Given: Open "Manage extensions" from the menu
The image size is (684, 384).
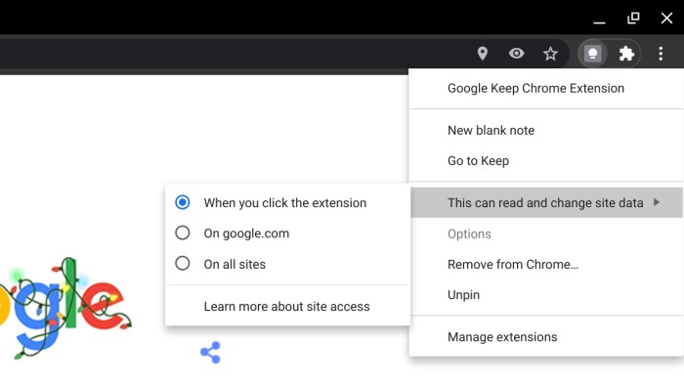Looking at the screenshot, I should click(x=546, y=337).
